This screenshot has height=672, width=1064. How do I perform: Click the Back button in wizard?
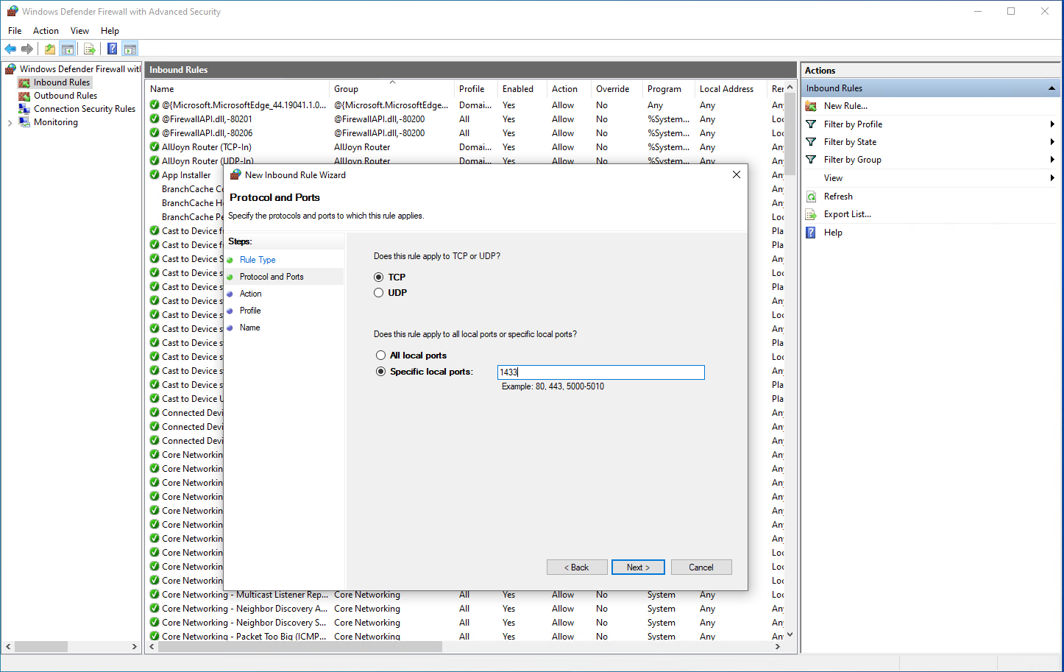coord(577,567)
